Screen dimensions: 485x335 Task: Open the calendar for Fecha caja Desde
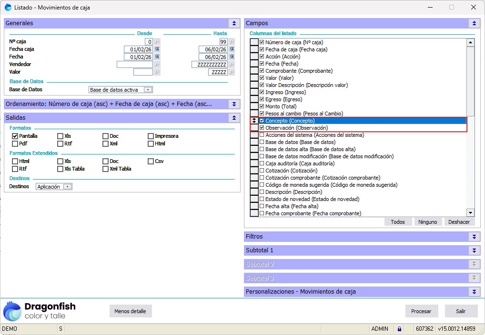(157, 49)
